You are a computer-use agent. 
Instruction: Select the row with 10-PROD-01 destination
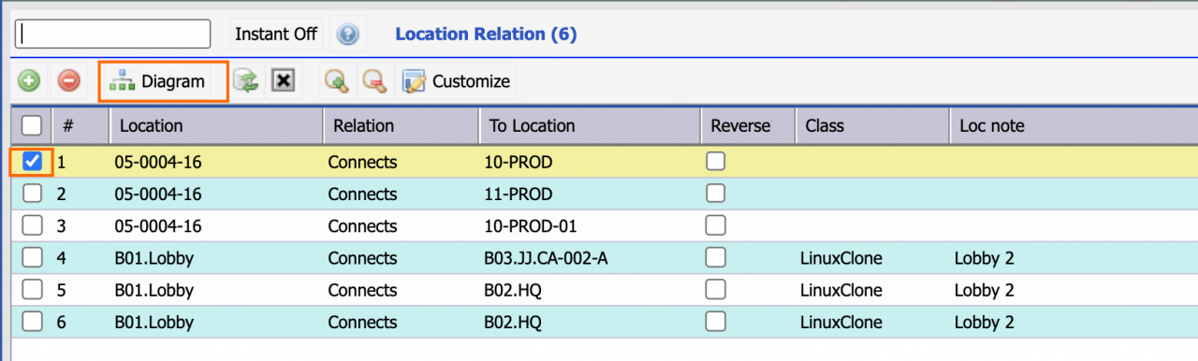pos(599,225)
